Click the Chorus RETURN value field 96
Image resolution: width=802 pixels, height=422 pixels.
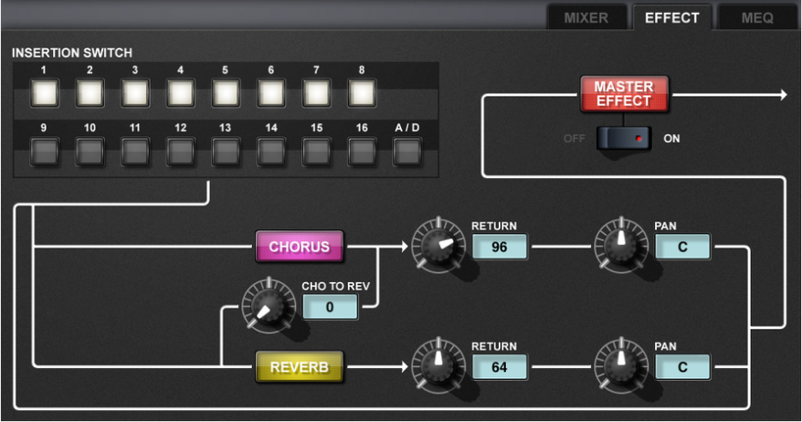click(500, 247)
